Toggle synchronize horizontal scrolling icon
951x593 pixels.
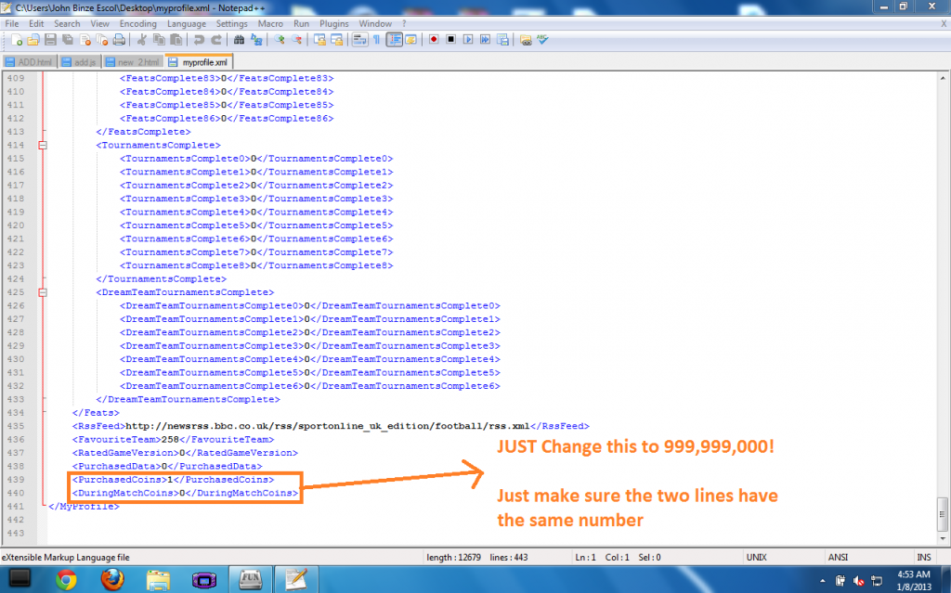tap(336, 40)
